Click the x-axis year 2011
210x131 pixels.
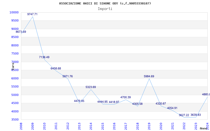56,126
